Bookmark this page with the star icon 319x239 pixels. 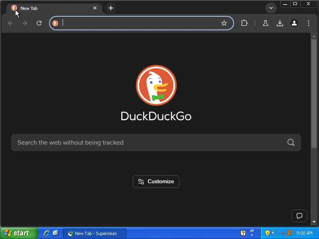(224, 23)
